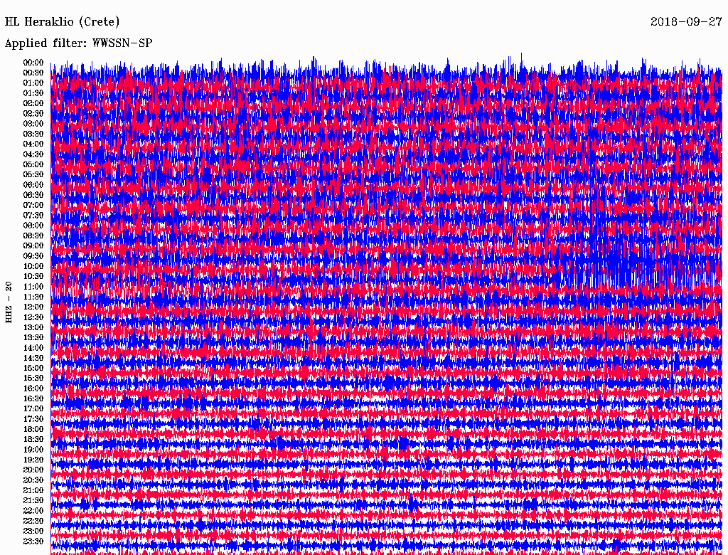The image size is (728, 555).
Task: Select the date 2018-09-27
Action: (x=686, y=22)
